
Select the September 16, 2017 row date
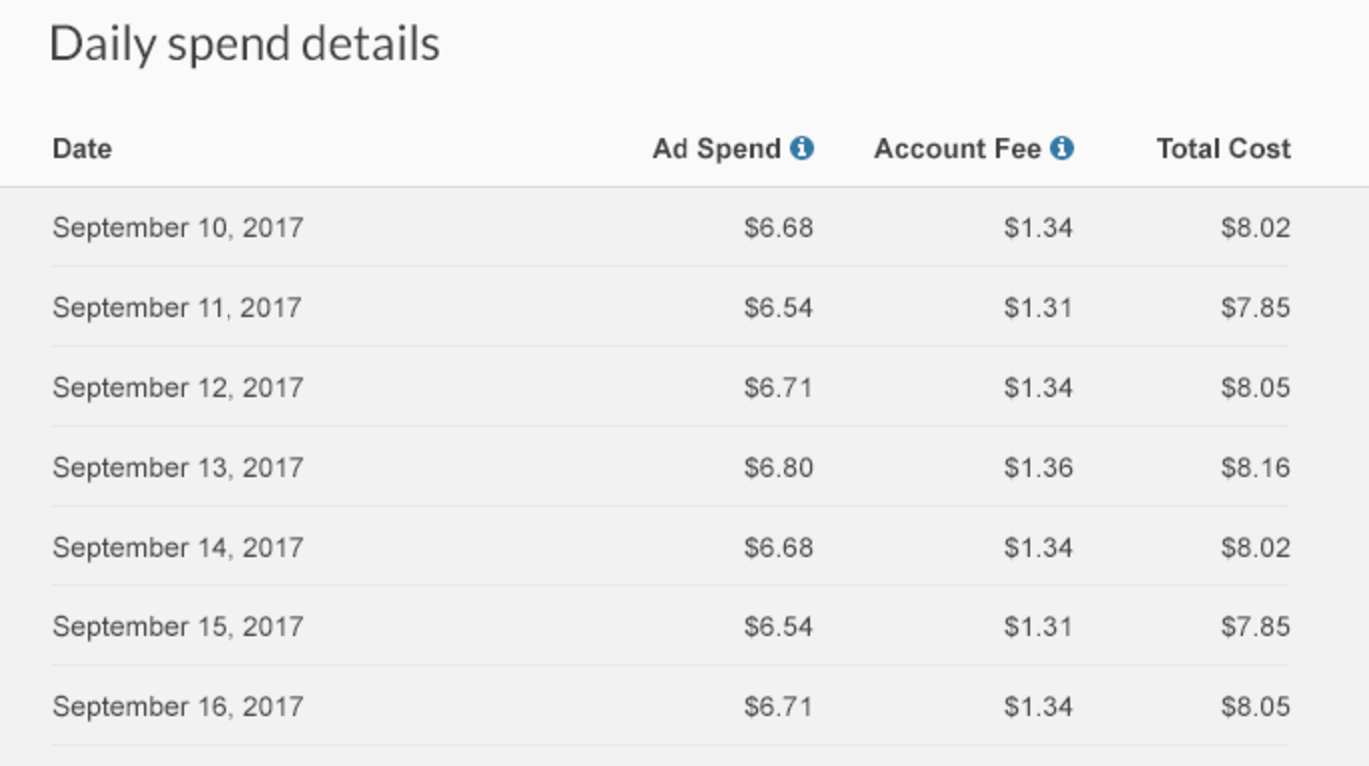[x=178, y=707]
